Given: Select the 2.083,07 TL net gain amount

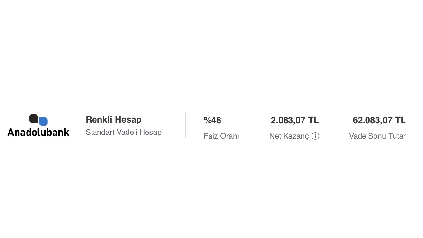Looking at the screenshot, I should click(294, 120).
